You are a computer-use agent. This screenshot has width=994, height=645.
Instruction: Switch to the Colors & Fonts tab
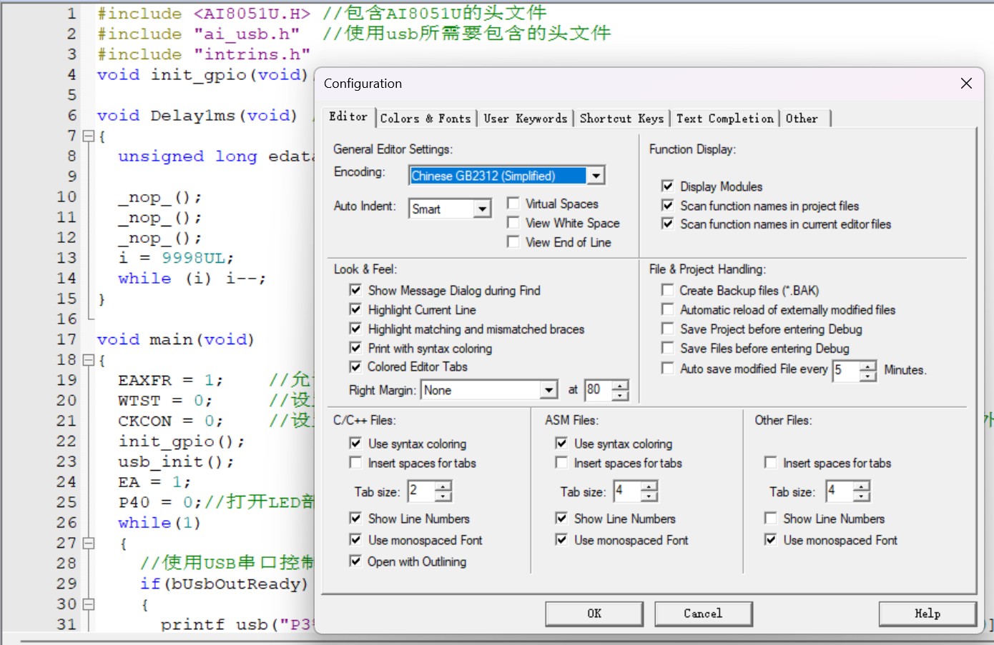[425, 119]
